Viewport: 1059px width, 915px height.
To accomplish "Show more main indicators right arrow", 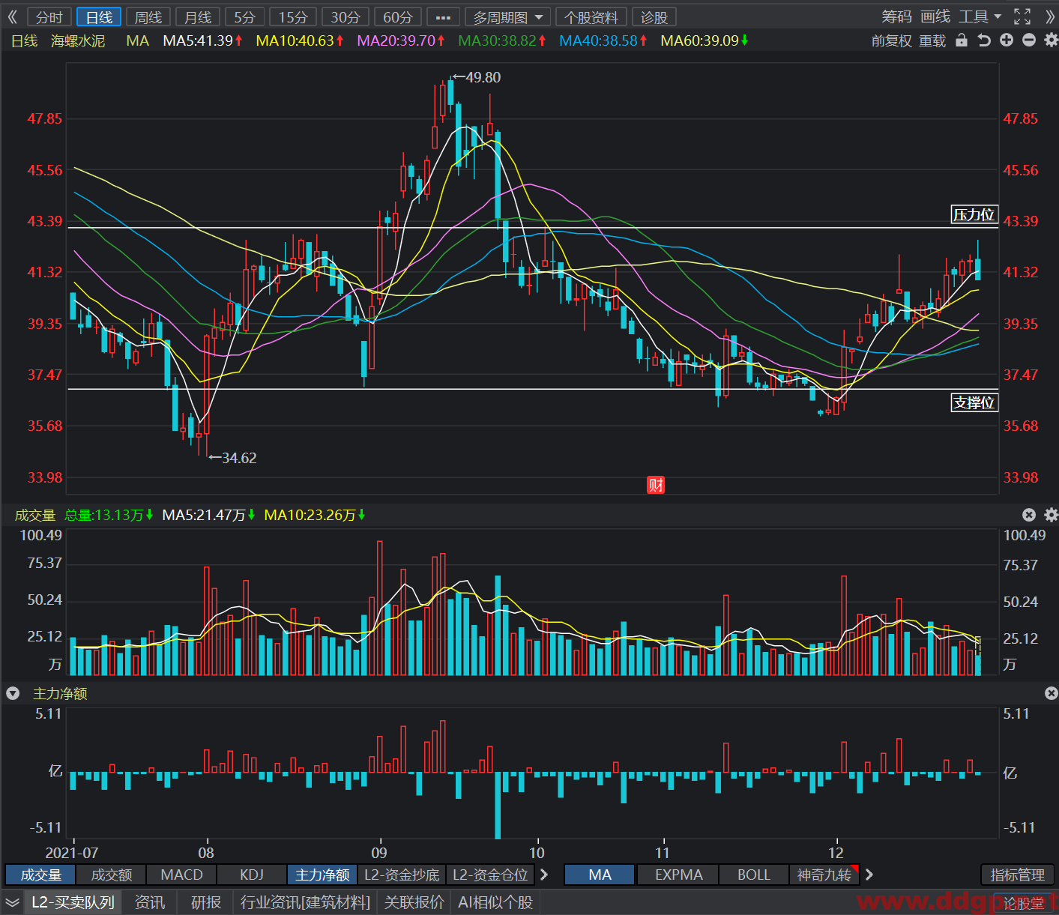I will [x=869, y=875].
